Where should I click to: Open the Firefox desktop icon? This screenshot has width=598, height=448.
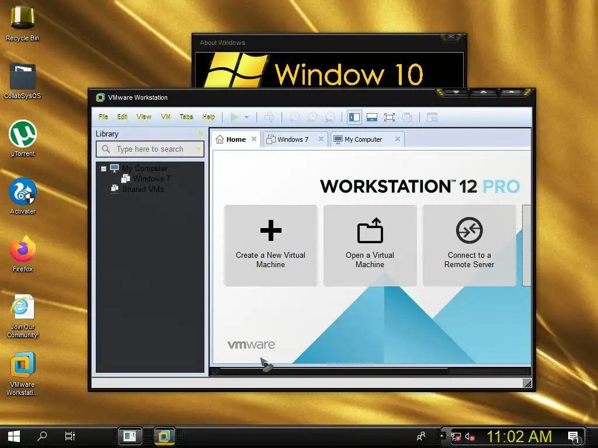[x=23, y=254]
